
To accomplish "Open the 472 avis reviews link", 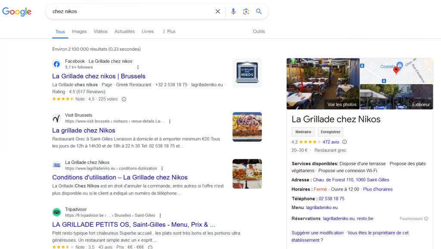I will point(331,142).
